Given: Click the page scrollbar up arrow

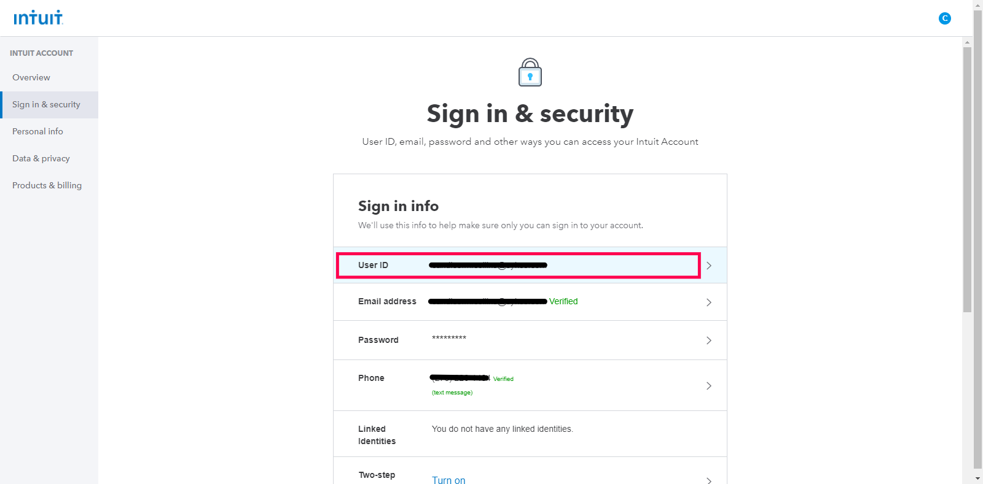Looking at the screenshot, I should pos(977,5).
